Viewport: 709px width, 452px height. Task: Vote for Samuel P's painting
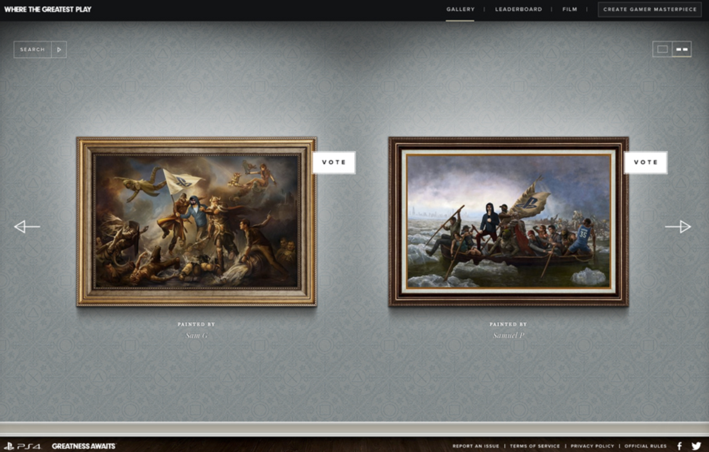pyautogui.click(x=646, y=162)
